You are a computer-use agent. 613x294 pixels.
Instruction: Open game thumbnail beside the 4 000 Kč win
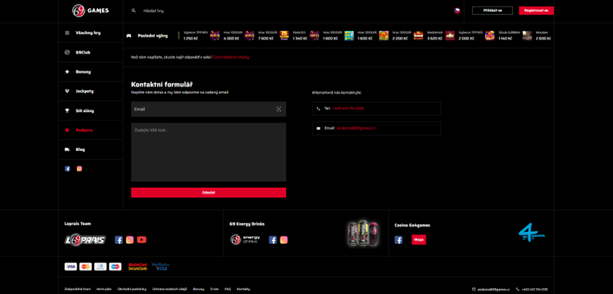coord(215,36)
